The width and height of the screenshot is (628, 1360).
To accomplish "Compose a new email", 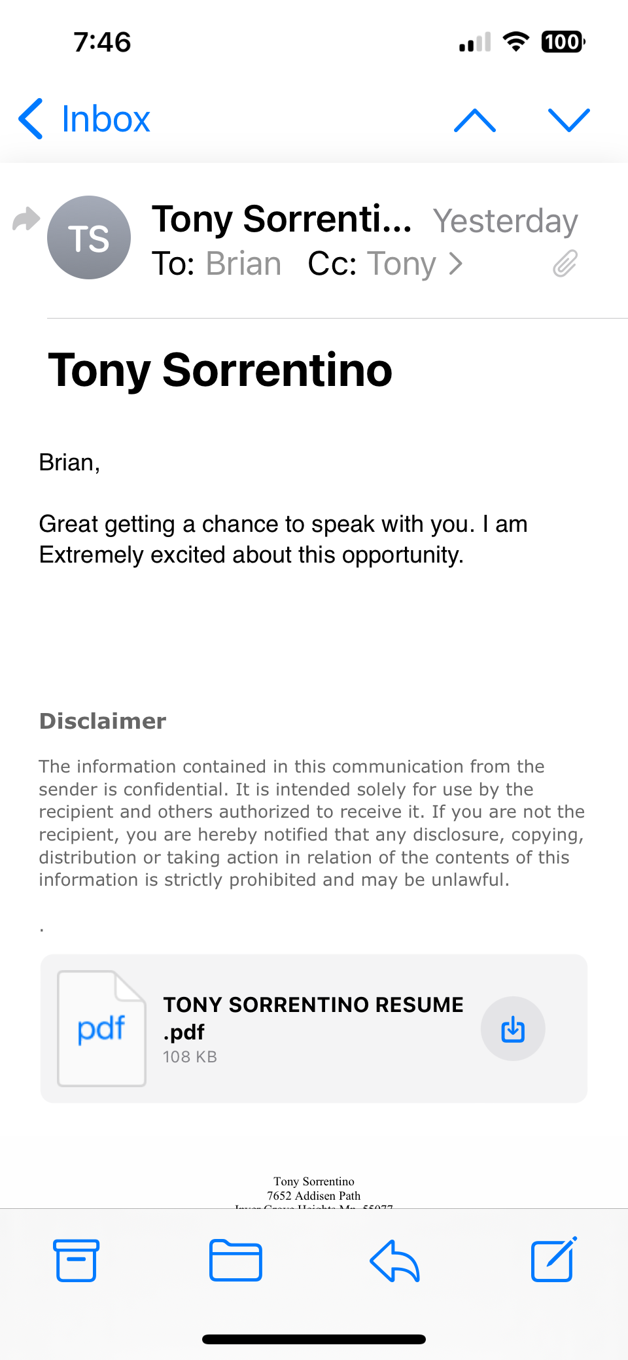I will tap(553, 1260).
